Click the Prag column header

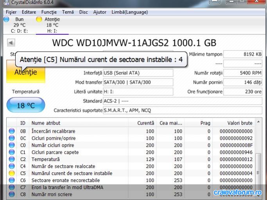point(198,123)
